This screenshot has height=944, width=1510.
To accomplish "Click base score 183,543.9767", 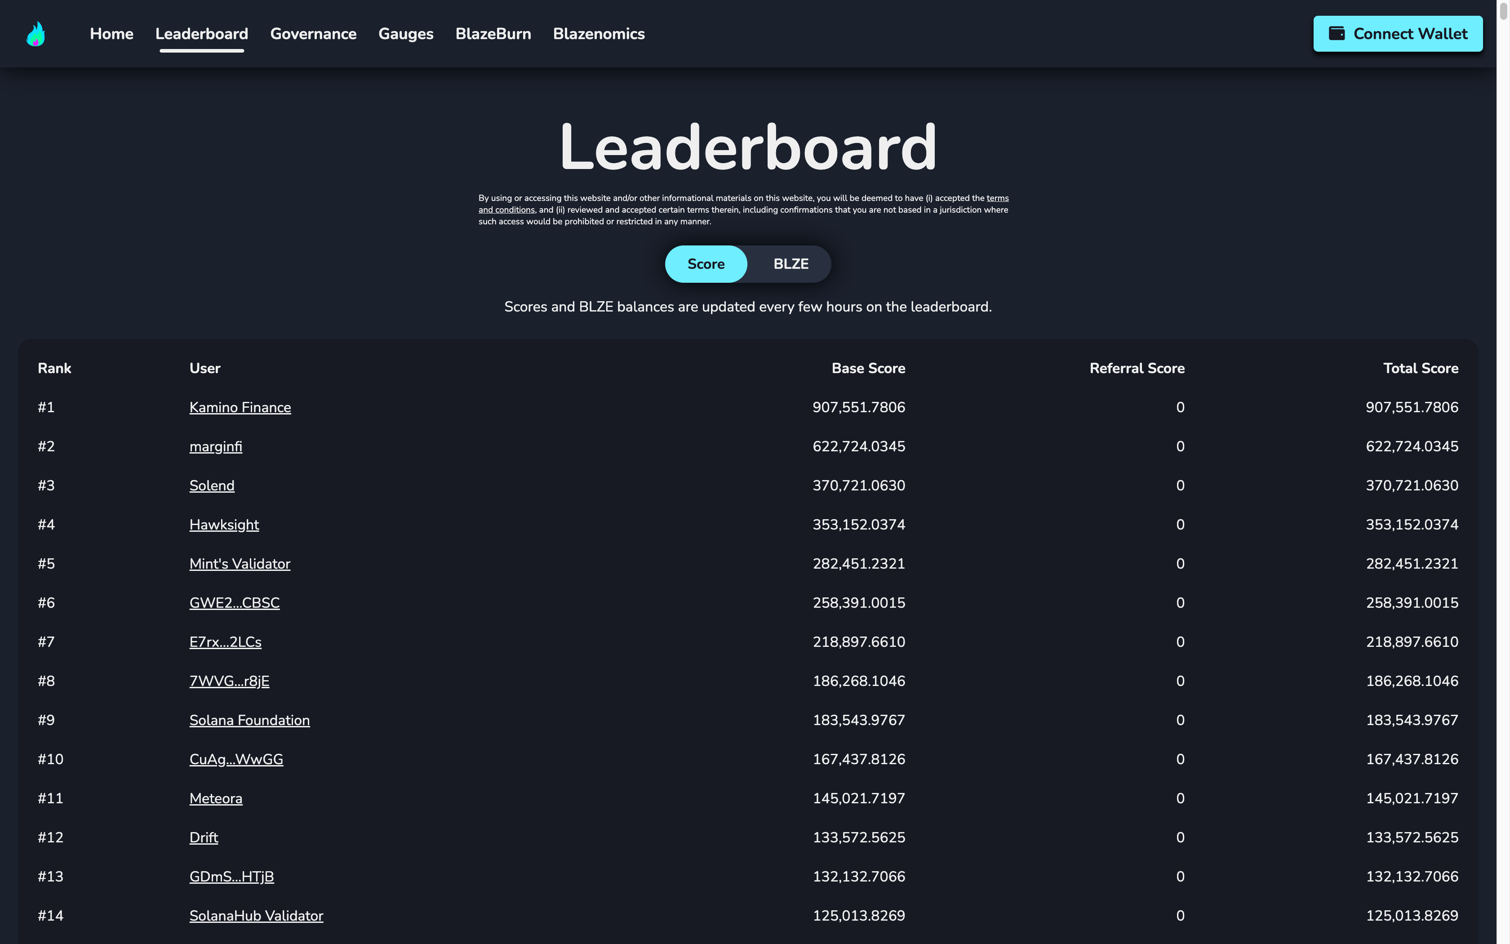I will [858, 721].
